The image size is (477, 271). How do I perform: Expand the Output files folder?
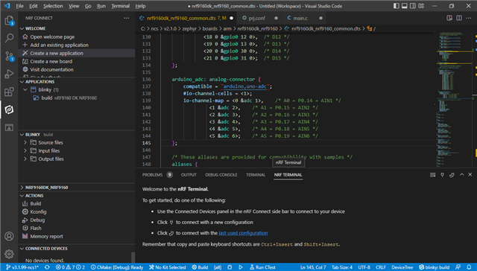point(25,159)
